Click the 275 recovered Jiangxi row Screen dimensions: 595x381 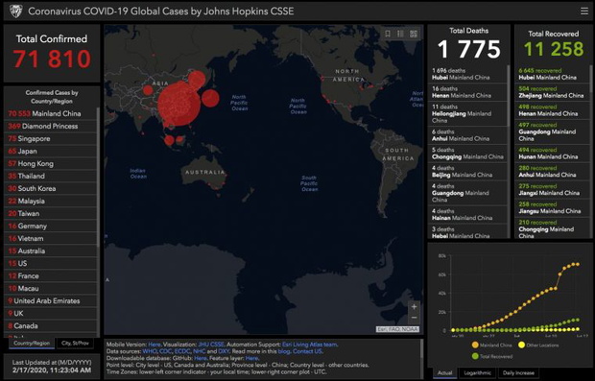click(x=552, y=189)
